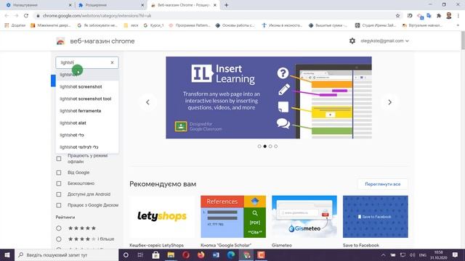Open the Кнопка Google Scholar title link
Image resolution: width=465 pixels, height=261 pixels.
226,245
